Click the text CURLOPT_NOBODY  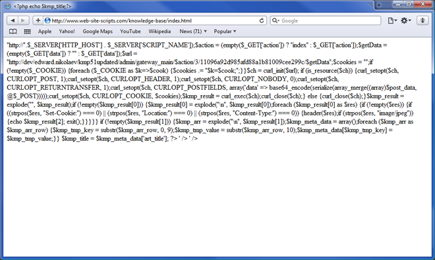pos(256,79)
